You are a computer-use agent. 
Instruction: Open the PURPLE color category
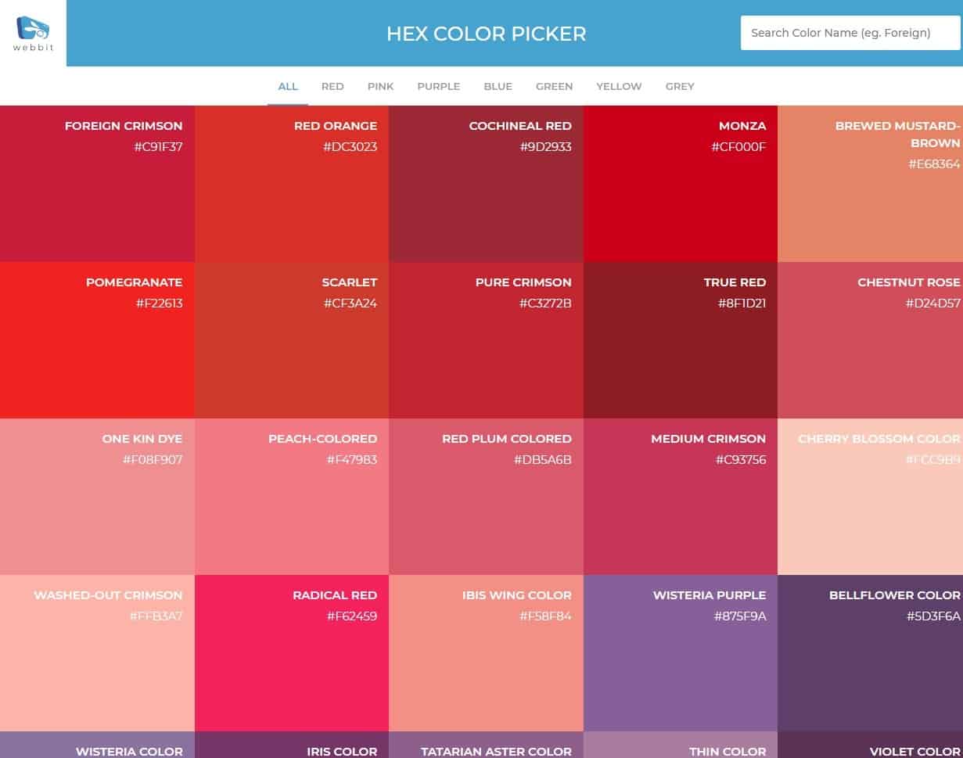(x=438, y=86)
